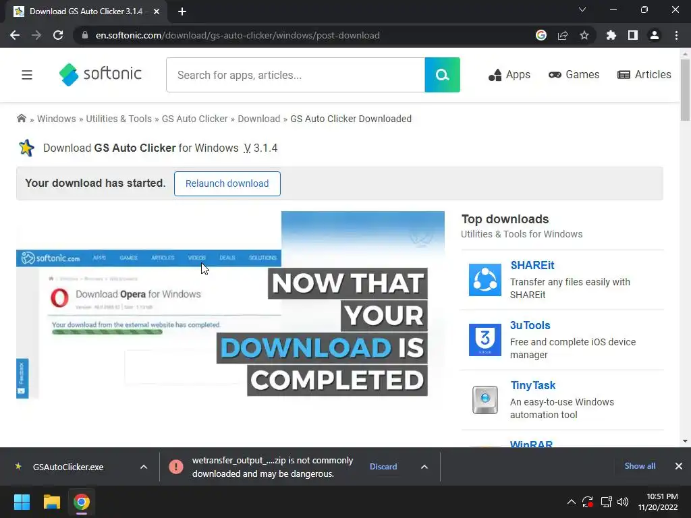
Task: Open volume control in system tray
Action: click(x=623, y=502)
